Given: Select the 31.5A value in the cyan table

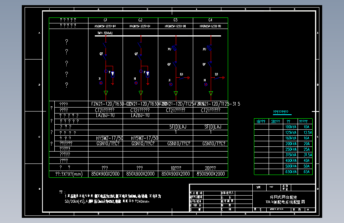Looking at the screenshot, I should tap(307, 155).
